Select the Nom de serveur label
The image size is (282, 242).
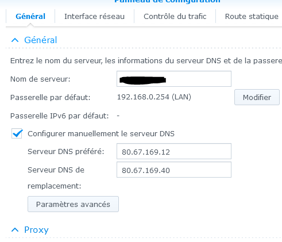coord(40,79)
